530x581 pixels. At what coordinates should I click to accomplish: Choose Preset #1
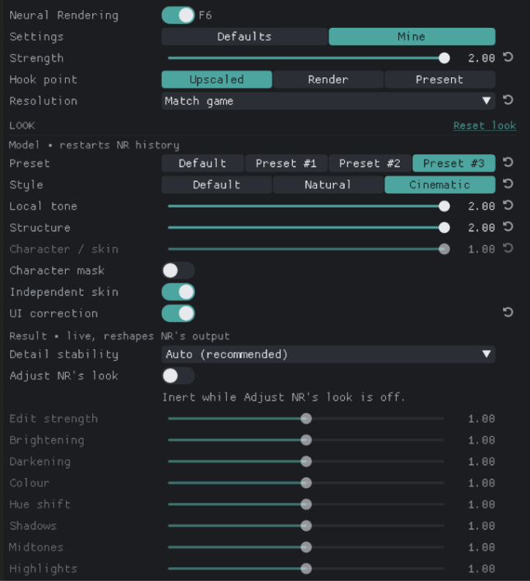click(x=287, y=163)
